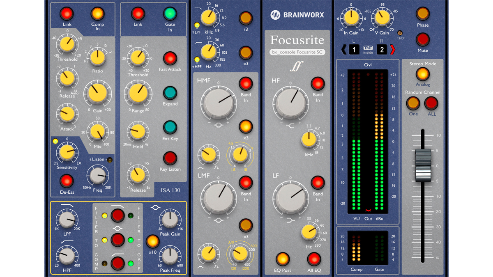Click the gate Hold knob

pos(138,131)
